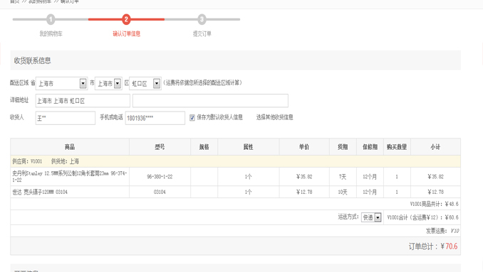This screenshot has height=272, width=483.
Task: Click step 1 circle for 我的购物车
Action: point(51,19)
